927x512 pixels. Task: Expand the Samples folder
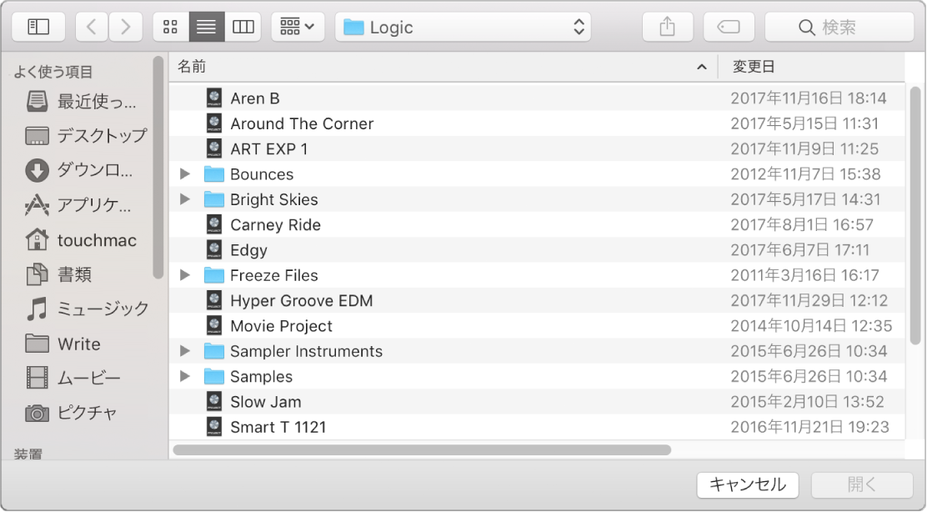[x=185, y=376]
